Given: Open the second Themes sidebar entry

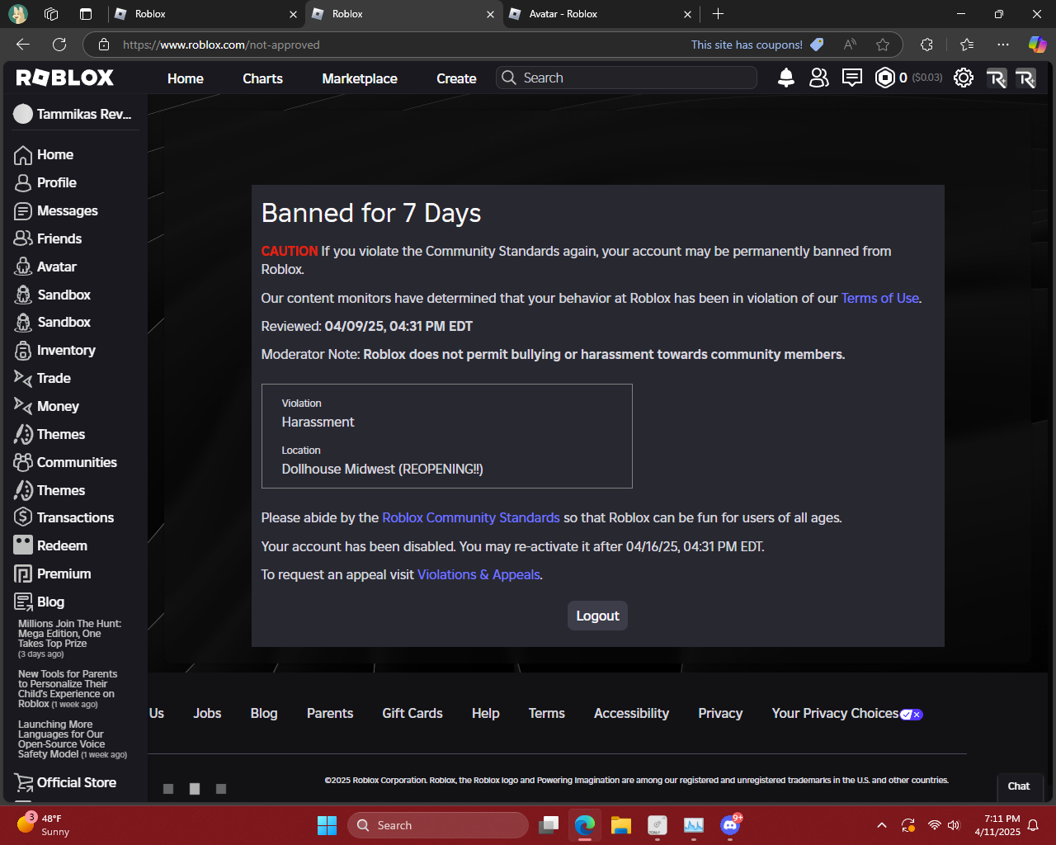Looking at the screenshot, I should [x=49, y=490].
